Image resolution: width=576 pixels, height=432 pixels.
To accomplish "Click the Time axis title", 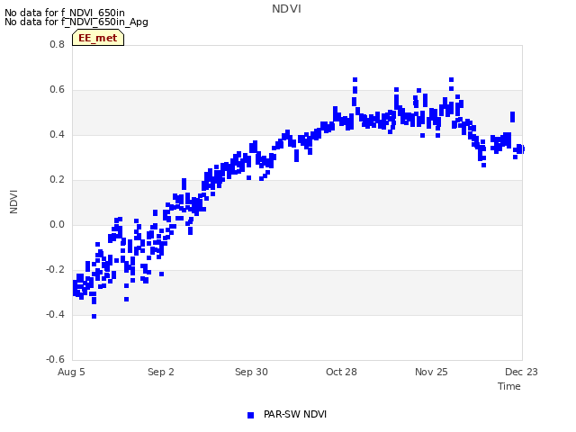I will pyautogui.click(x=509, y=386).
